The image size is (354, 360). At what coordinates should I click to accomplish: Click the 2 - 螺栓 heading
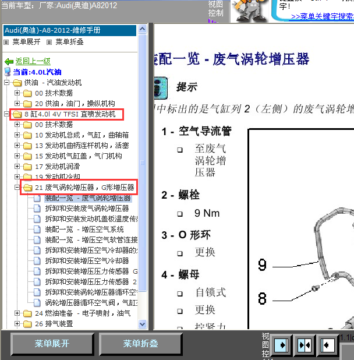[x=180, y=195]
